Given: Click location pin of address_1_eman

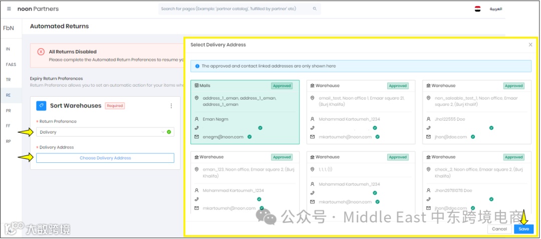Looking at the screenshot, I should point(197,98).
